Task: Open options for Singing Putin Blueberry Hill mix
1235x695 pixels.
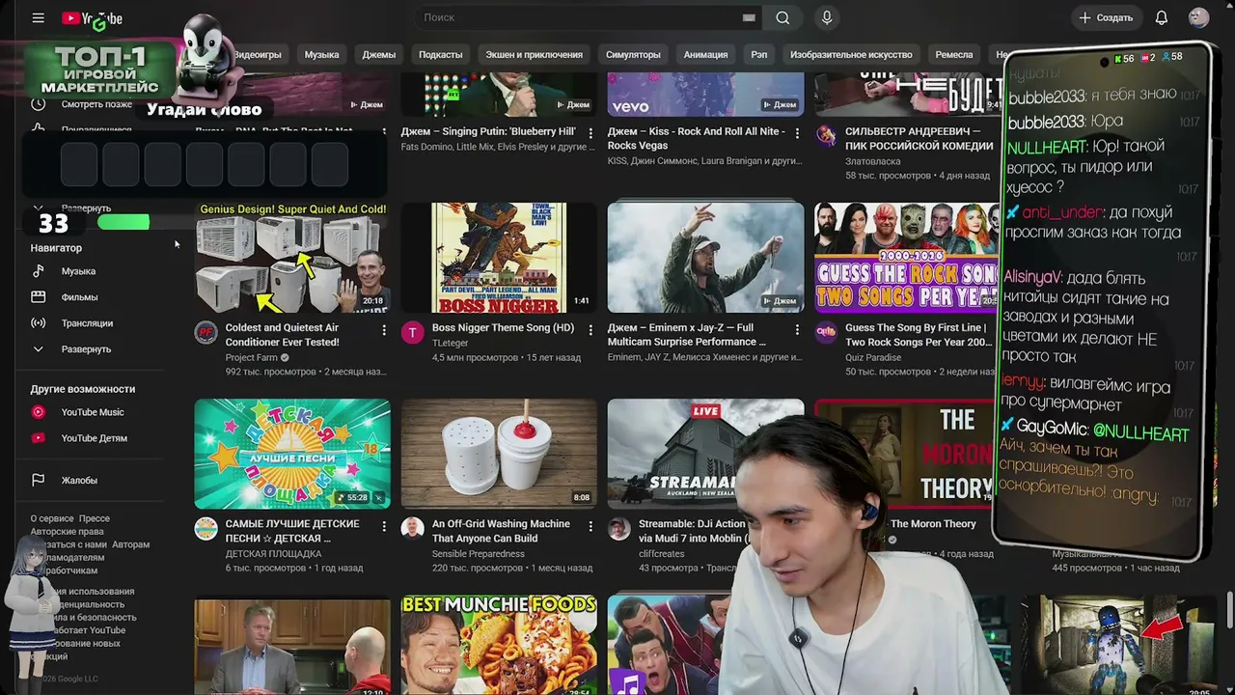Action: click(x=590, y=133)
